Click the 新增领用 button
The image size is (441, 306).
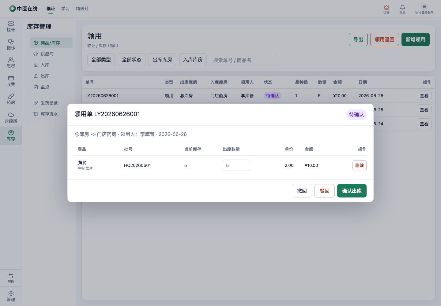pyautogui.click(x=416, y=39)
